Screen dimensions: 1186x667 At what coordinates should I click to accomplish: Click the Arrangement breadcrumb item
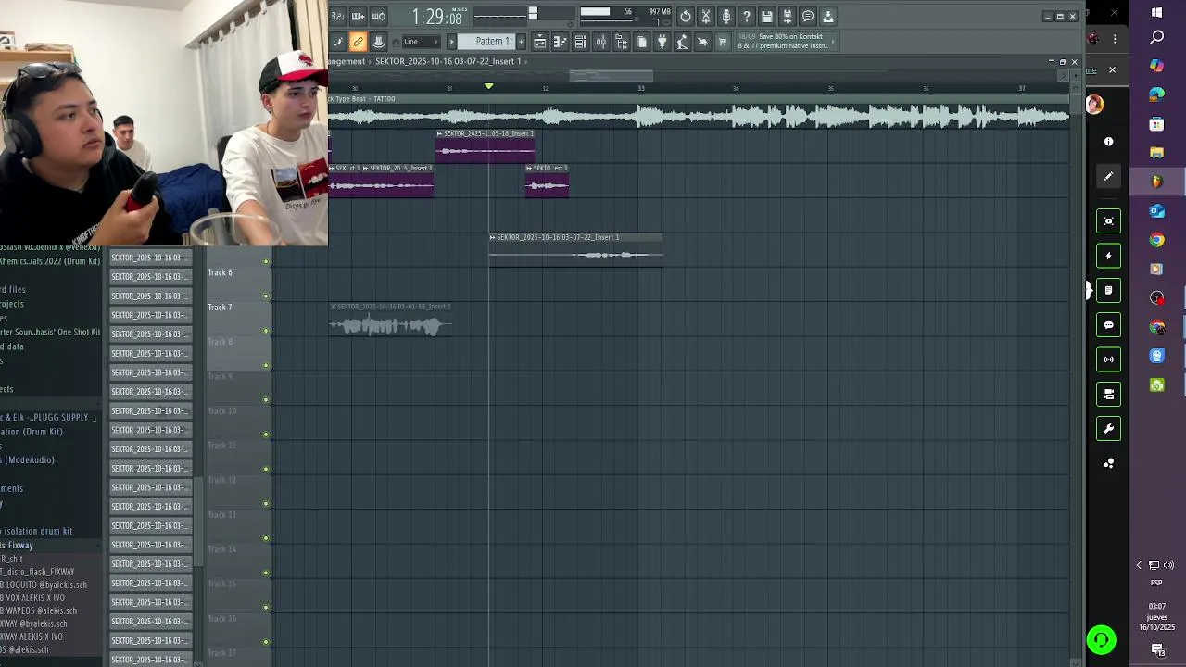click(x=347, y=61)
